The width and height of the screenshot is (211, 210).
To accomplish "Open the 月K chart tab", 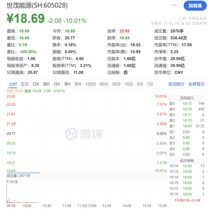I will [57, 84].
